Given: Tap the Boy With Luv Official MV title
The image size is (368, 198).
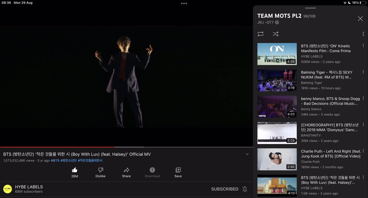Looking at the screenshot, I should click(x=77, y=154).
